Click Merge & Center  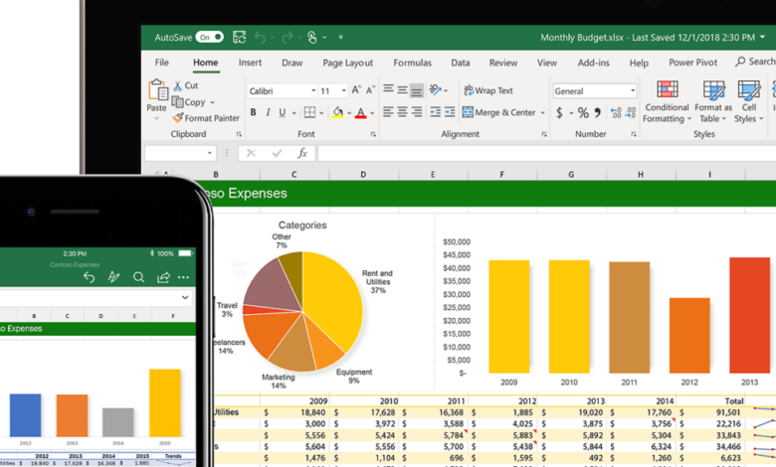point(498,112)
